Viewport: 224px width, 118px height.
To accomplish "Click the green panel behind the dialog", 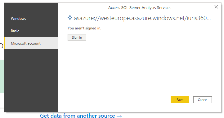I will (x=2, y=76).
